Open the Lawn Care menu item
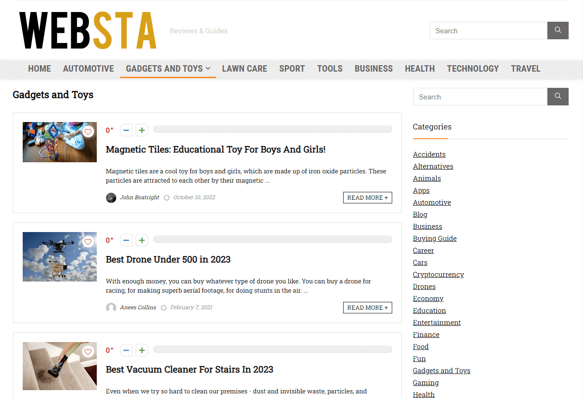The image size is (583, 398). coord(244,68)
